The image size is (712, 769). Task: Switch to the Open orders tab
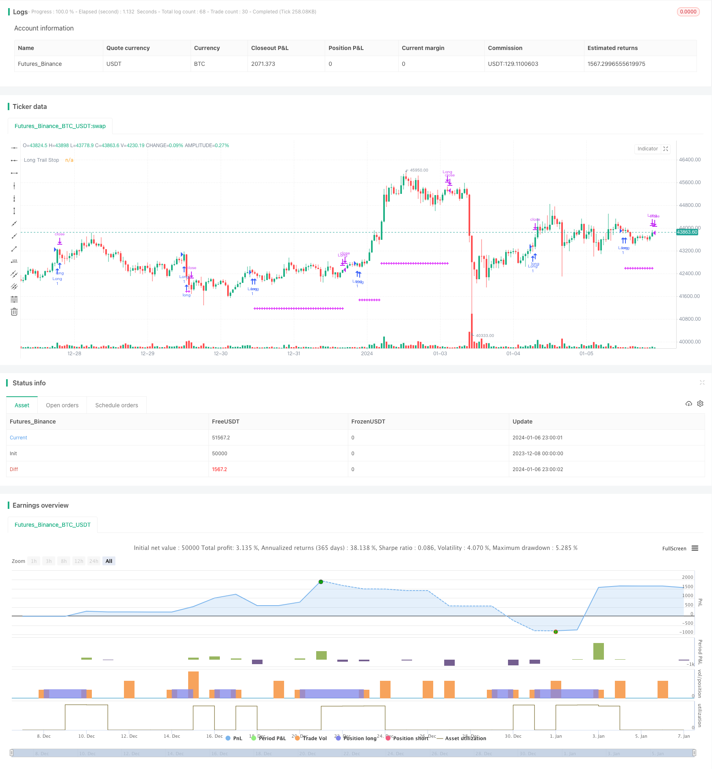point(62,405)
